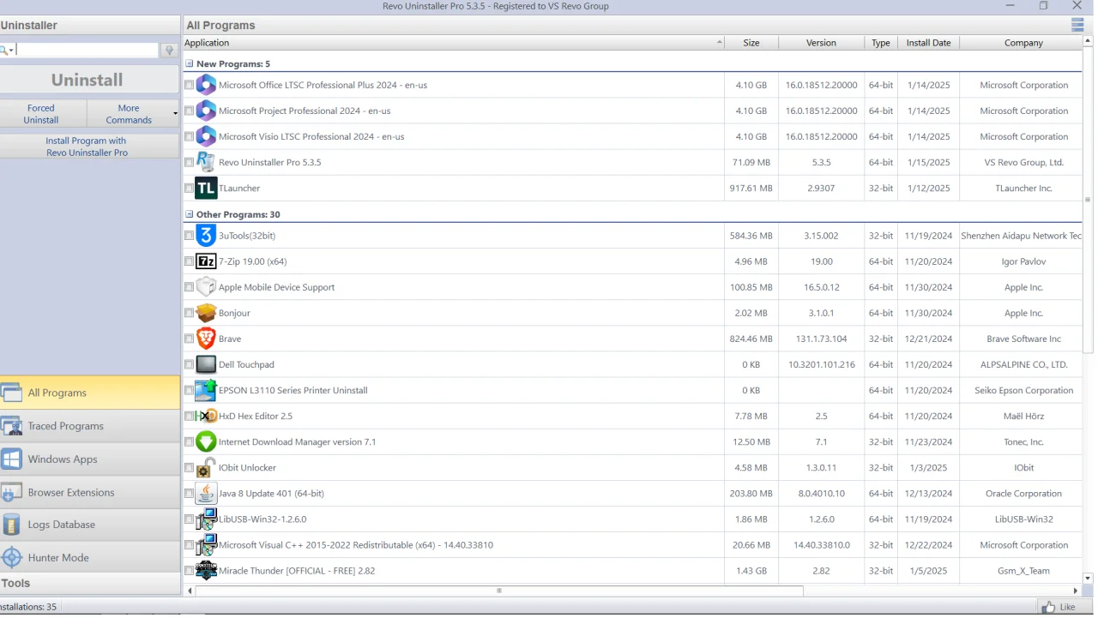Click the HxD Hex Editor icon
The image size is (1098, 618).
point(206,416)
